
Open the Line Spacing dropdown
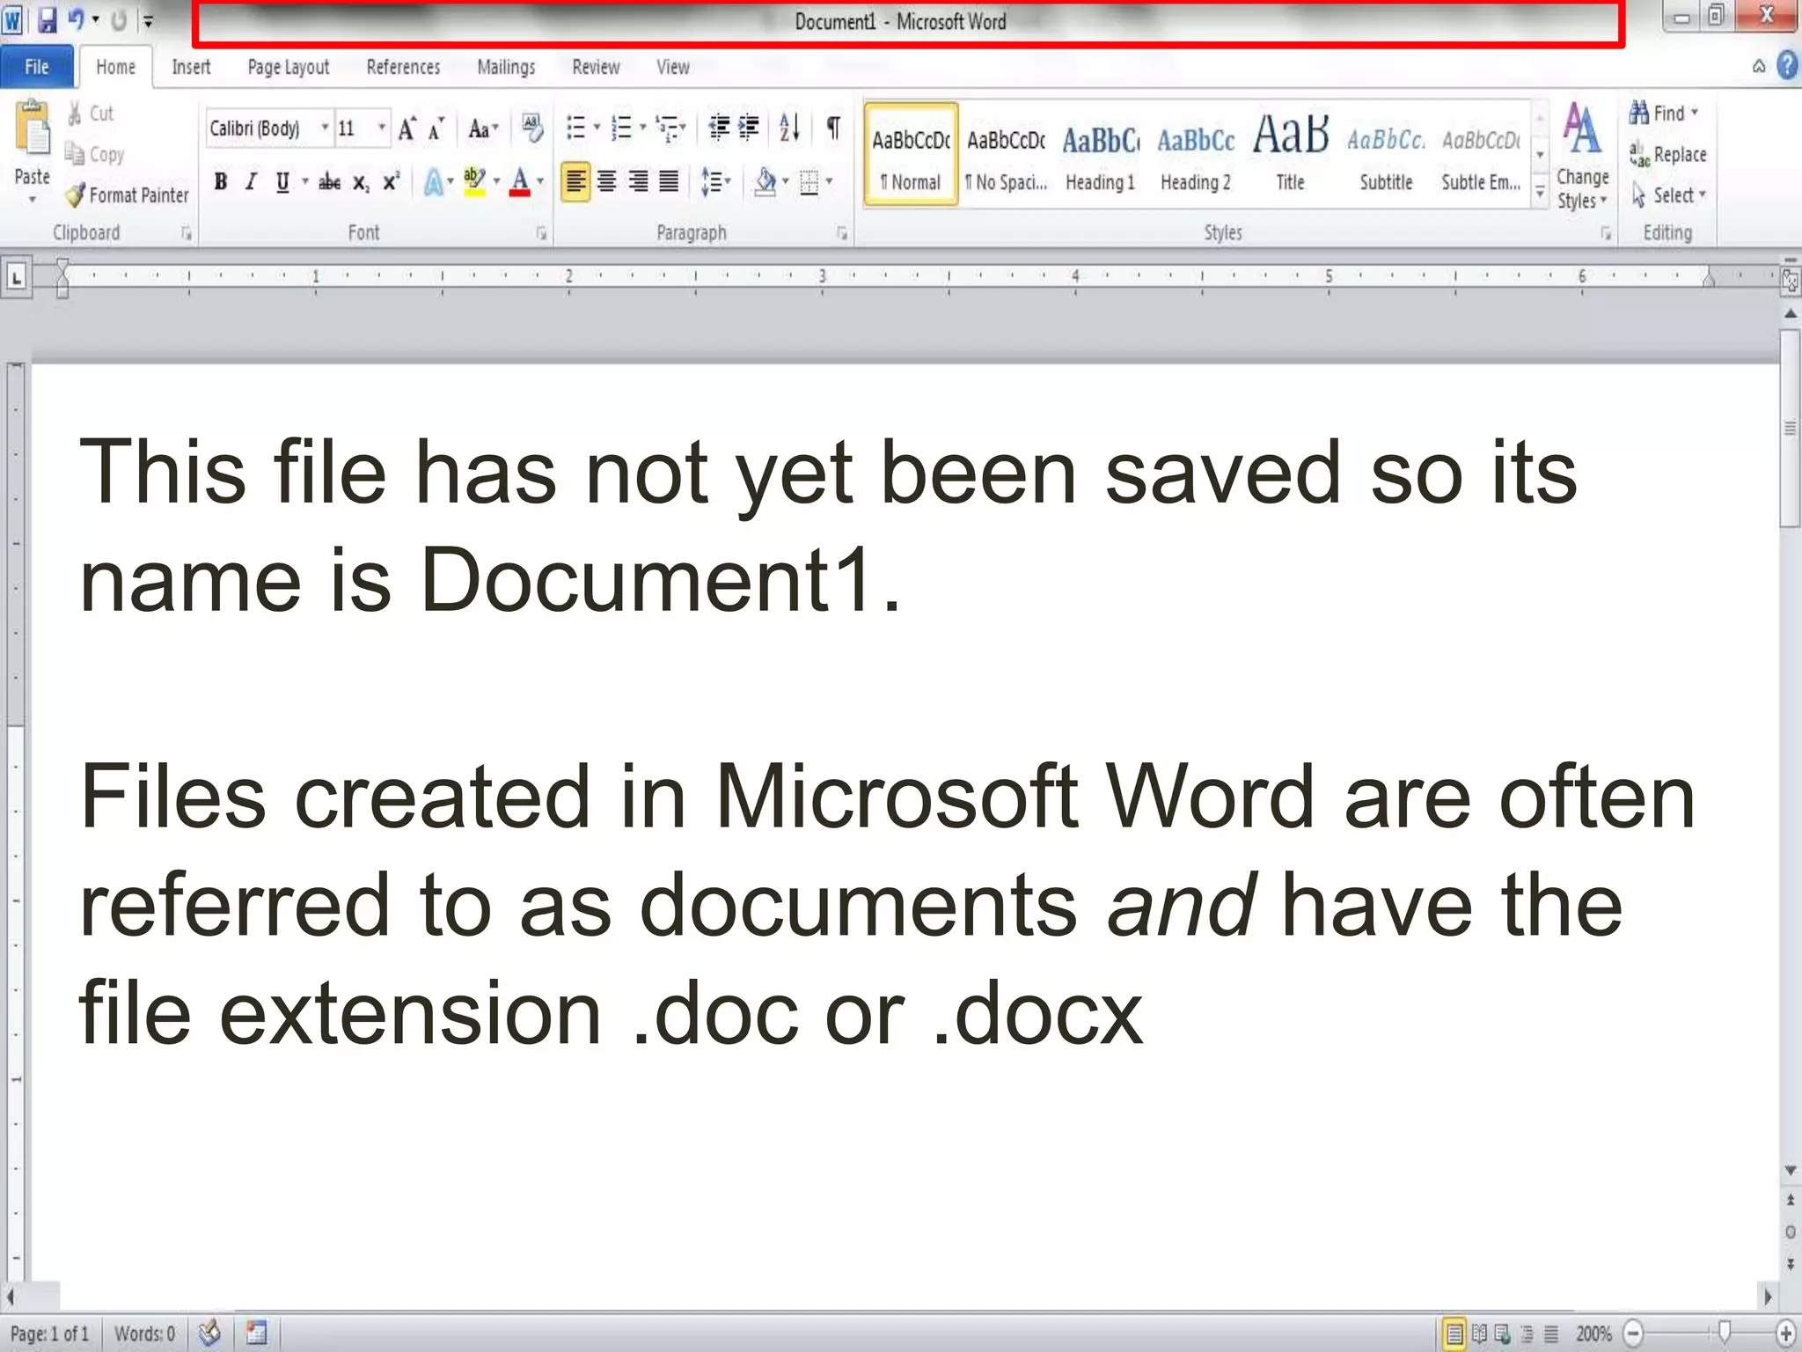(716, 182)
